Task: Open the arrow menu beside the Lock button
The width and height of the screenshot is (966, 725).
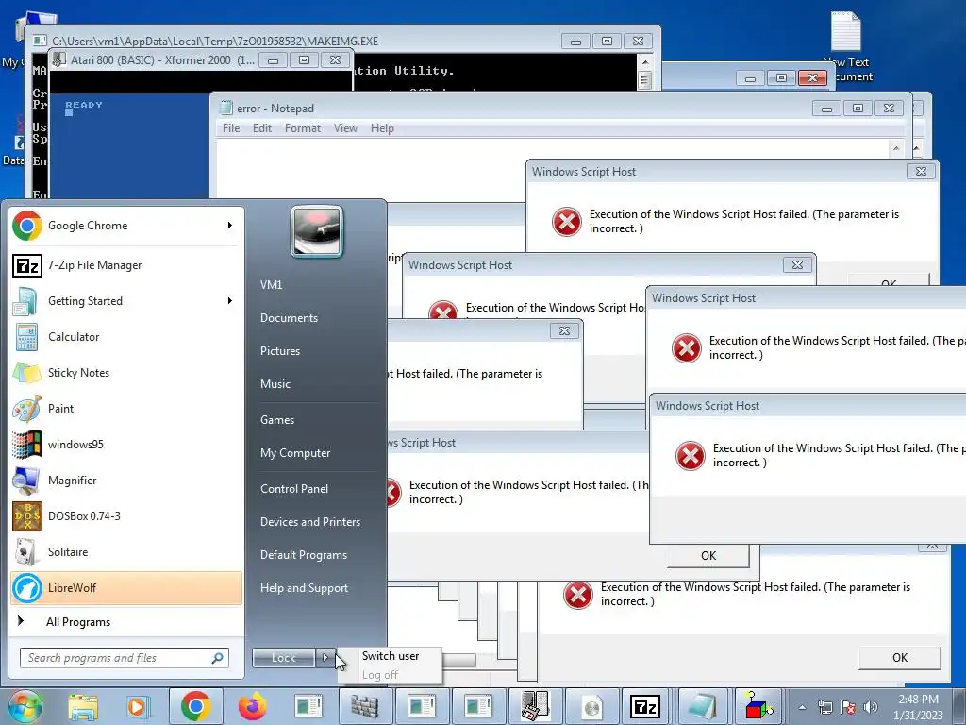Action: [325, 658]
